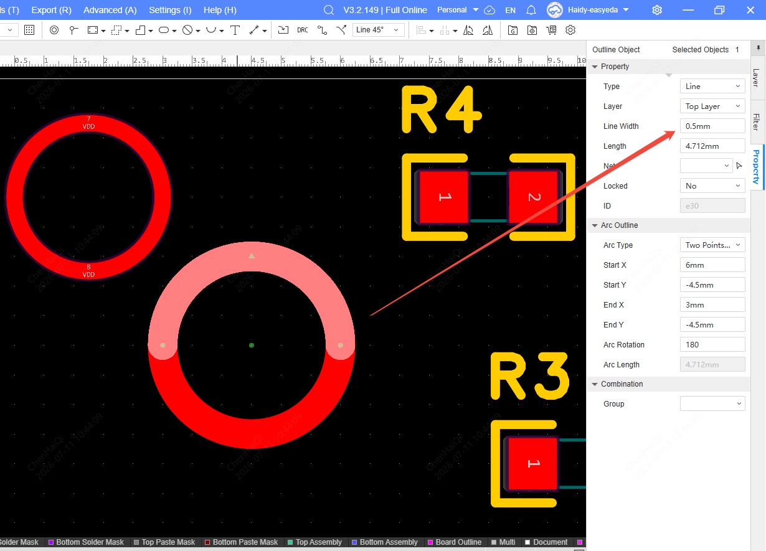The height and width of the screenshot is (551, 766).
Task: Select the Text tool in toolbar
Action: point(235,30)
